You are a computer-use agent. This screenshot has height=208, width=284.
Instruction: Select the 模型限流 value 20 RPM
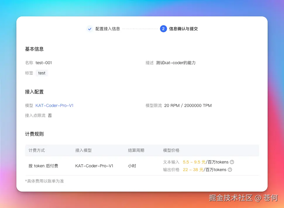pyautogui.click(x=172, y=105)
